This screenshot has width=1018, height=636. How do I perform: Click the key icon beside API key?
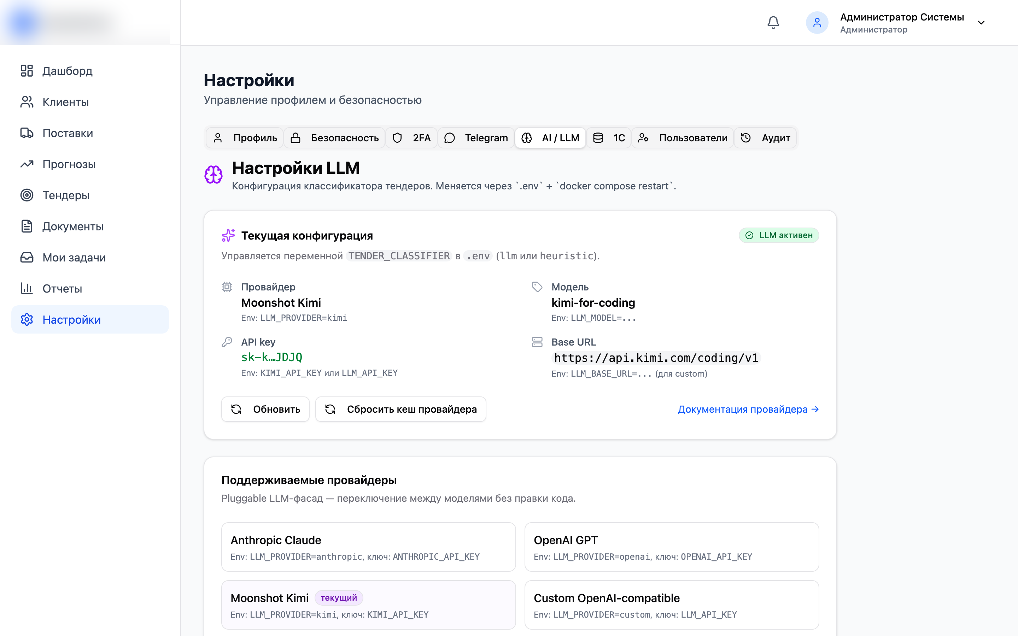(x=227, y=342)
